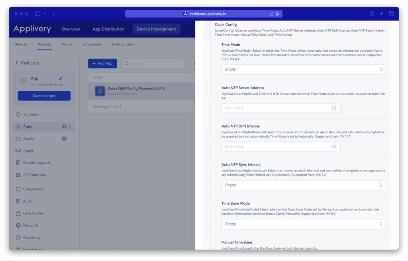
Task: Open the App Distribution menu item
Action: (108, 29)
